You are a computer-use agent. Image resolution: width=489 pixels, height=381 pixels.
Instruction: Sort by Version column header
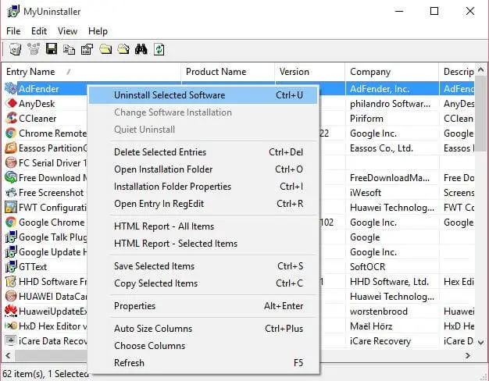310,72
